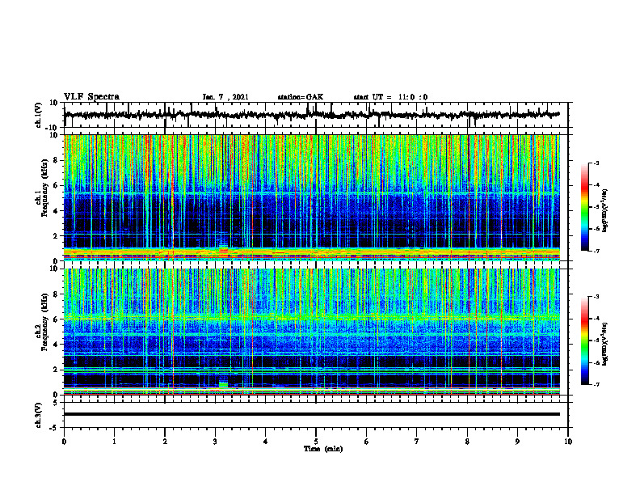Click the "8" kHz tick on ch.2 spectrogram
Image resolution: width=640 pixels, height=495 pixels.
click(x=56, y=294)
